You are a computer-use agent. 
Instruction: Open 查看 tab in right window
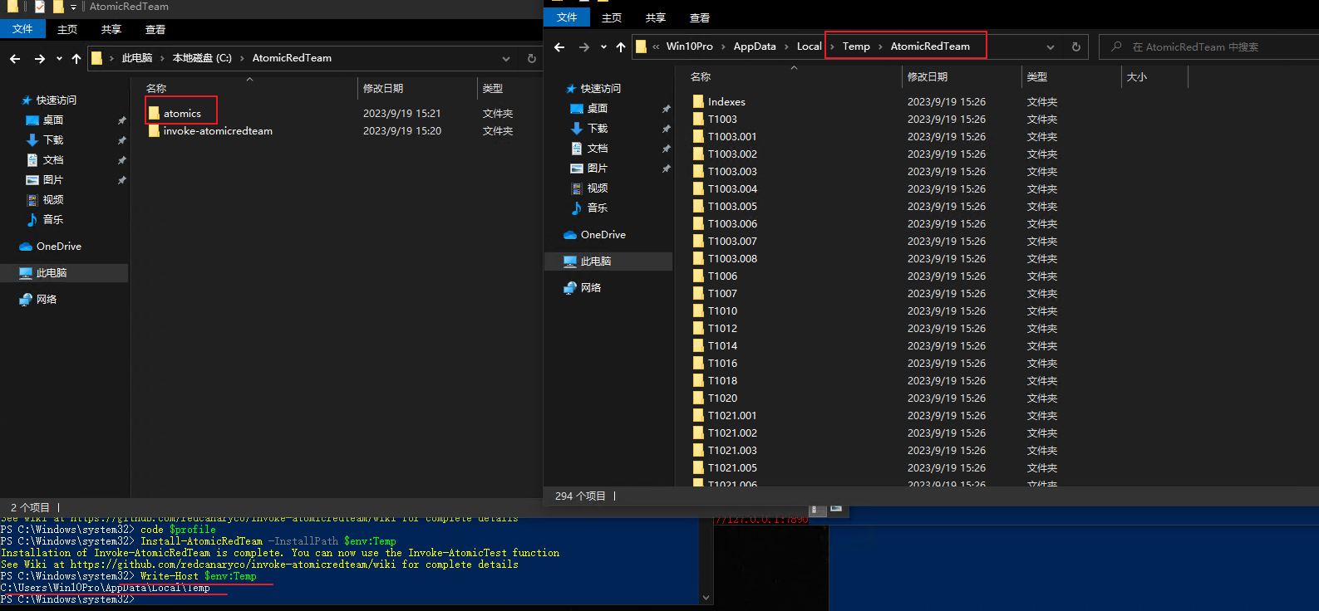[x=700, y=17]
